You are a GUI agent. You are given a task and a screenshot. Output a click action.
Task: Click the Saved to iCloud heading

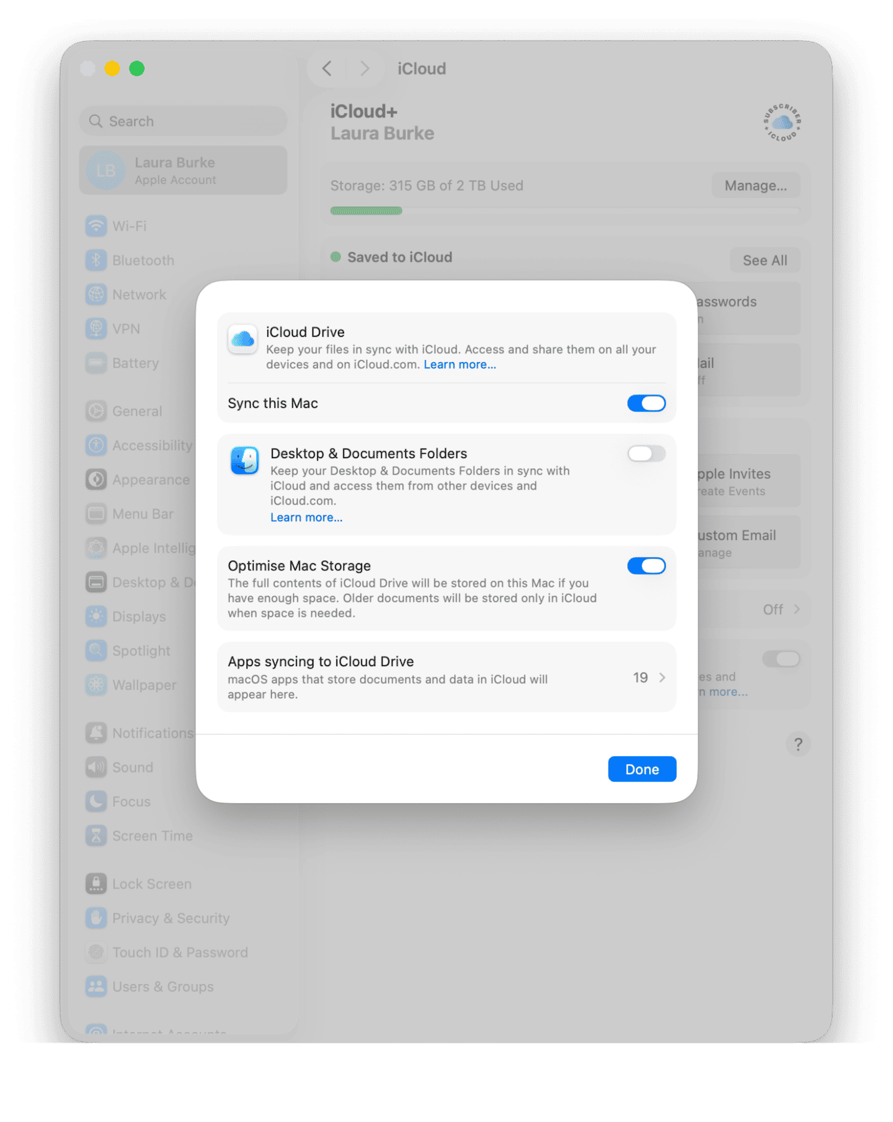400,257
